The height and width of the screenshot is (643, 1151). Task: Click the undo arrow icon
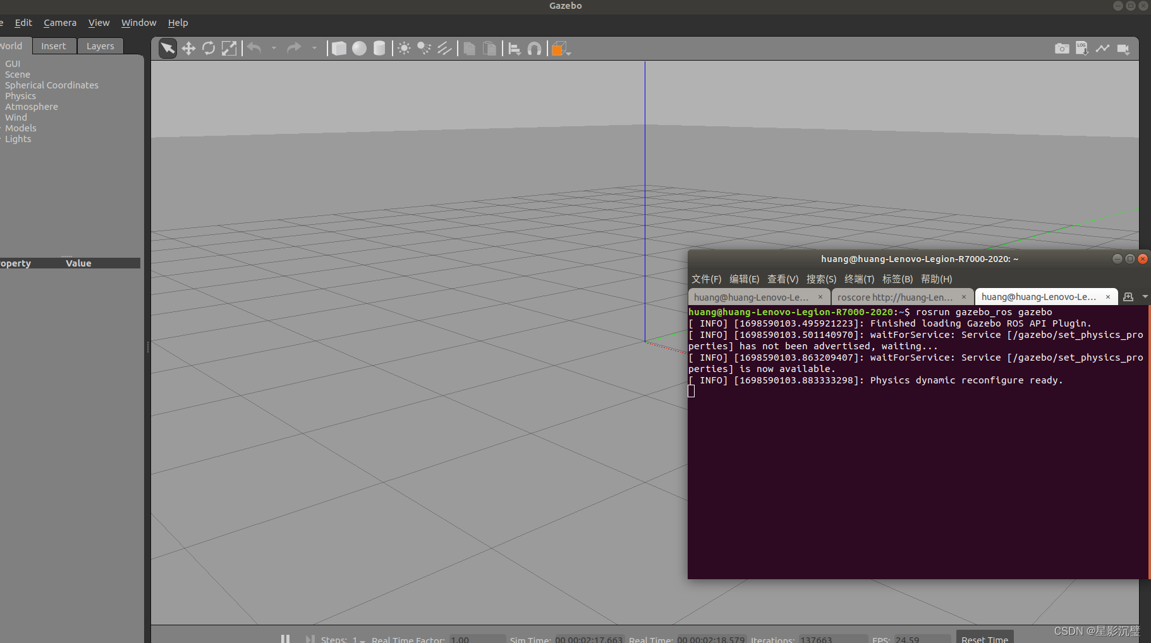click(x=254, y=48)
